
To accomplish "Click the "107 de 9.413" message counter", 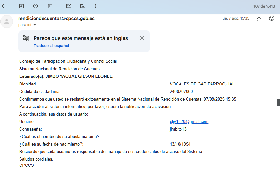I will [264, 6].
